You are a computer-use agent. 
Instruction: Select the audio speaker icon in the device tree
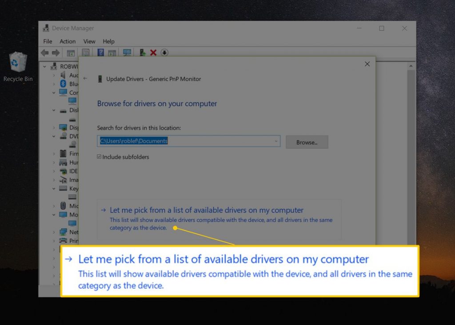point(63,75)
